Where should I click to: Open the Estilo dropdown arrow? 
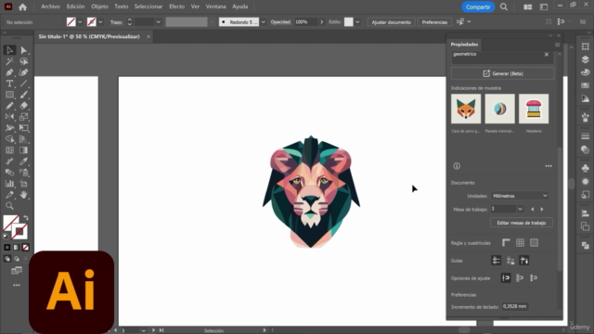point(357,22)
